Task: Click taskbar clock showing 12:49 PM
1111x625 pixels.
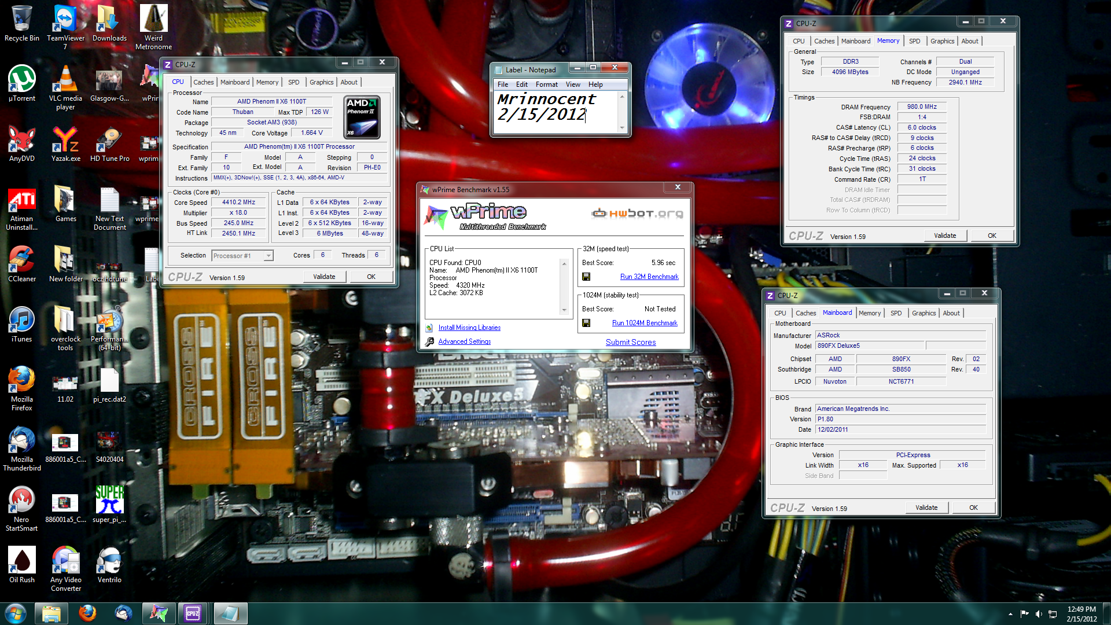Action: (x=1081, y=614)
